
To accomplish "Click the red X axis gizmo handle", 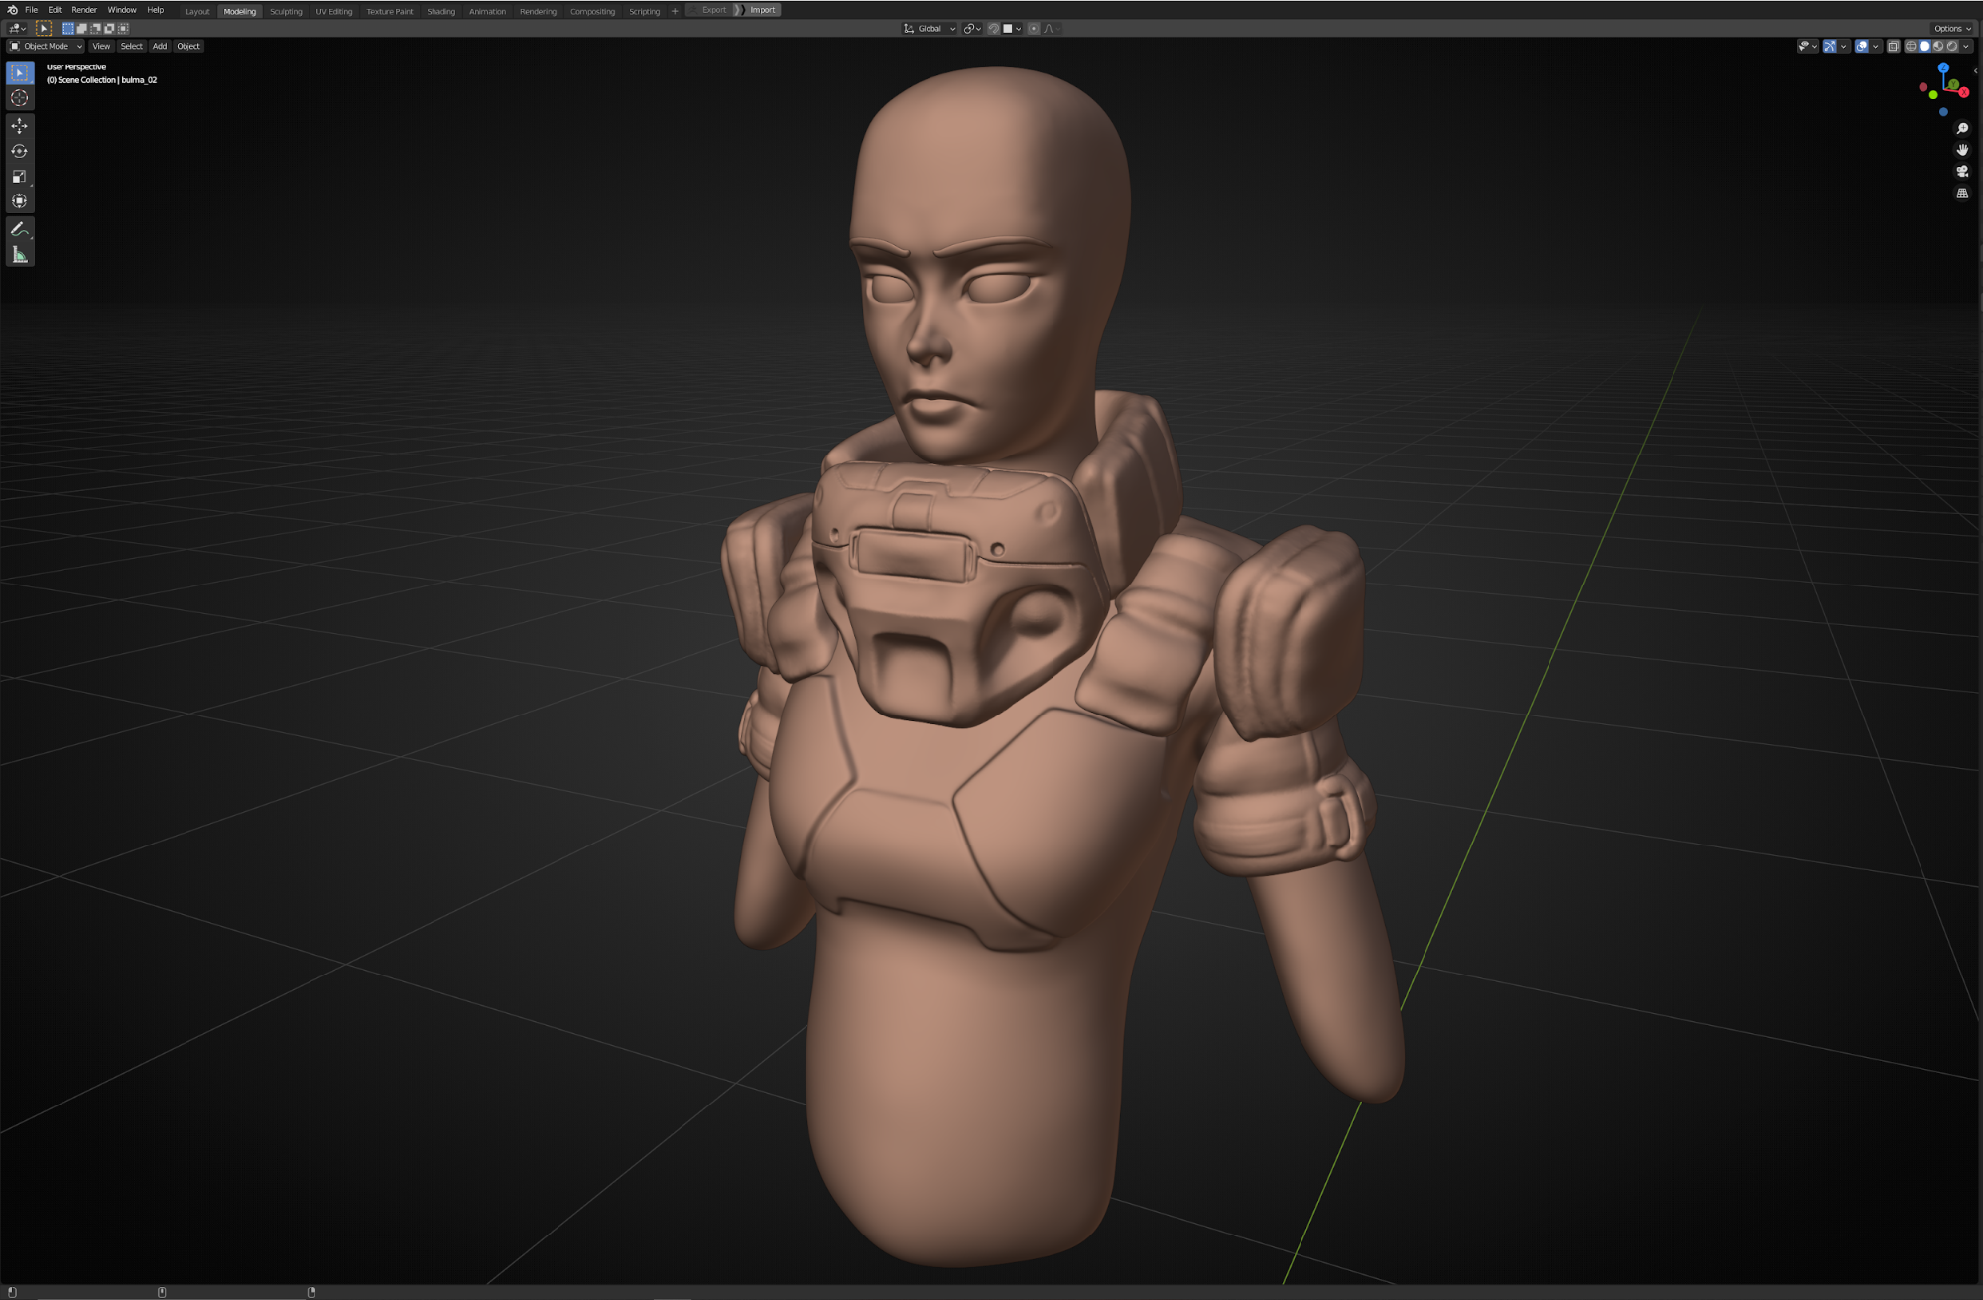I will click(x=1964, y=92).
